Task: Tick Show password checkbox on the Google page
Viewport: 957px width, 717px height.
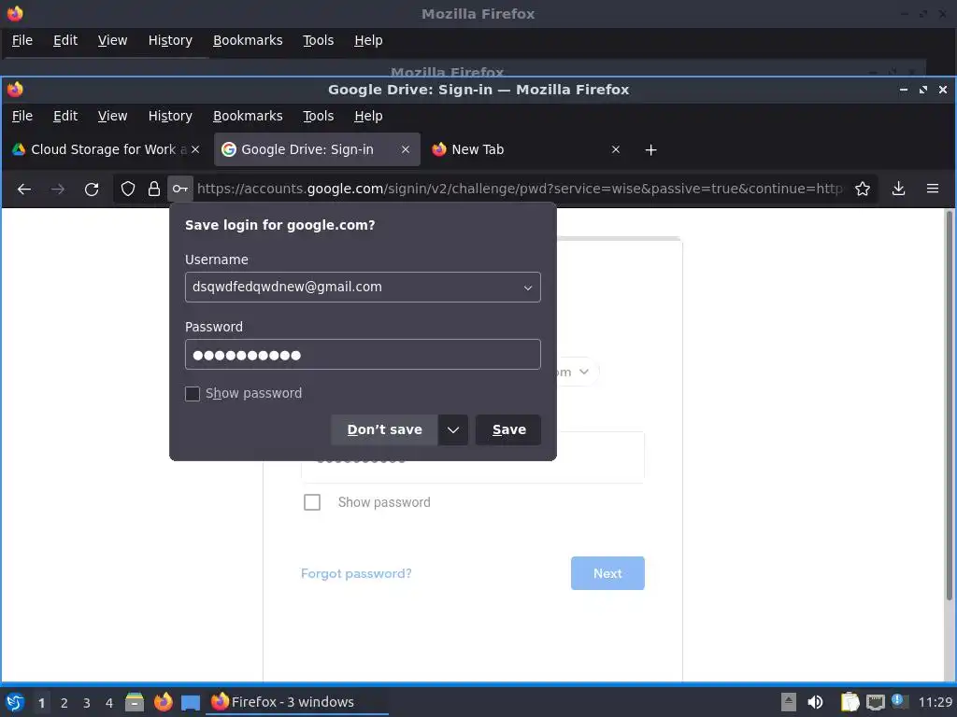Action: click(312, 502)
